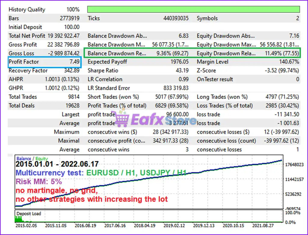Click Balance Drawdown Maximal value 56 077.35
Image resolution: width=308 pixels, height=235 pixels.
(170, 45)
